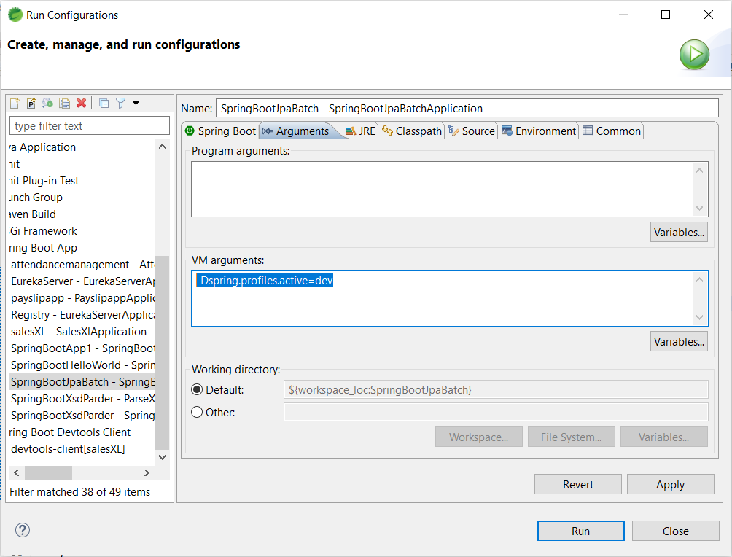This screenshot has width=732, height=557.
Task: Export the selected launch configuration
Action: coord(47,103)
